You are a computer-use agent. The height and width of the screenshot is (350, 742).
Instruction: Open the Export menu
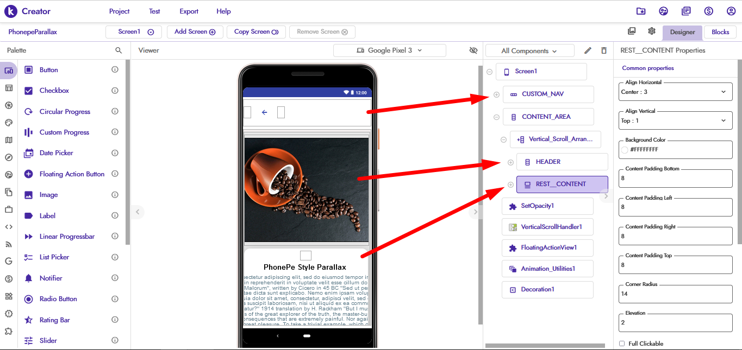point(189,11)
